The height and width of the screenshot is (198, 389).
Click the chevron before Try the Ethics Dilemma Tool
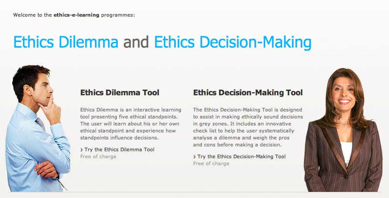(82, 149)
